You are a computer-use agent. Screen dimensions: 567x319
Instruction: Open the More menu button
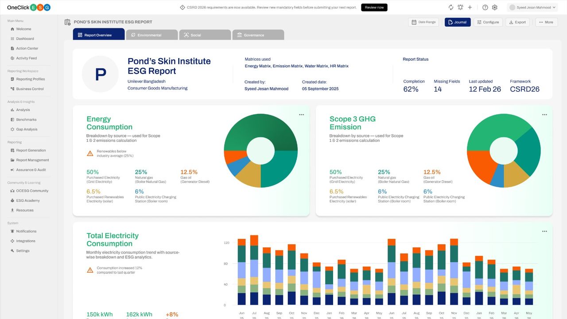(x=547, y=22)
